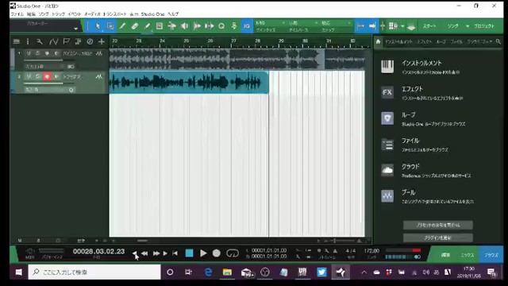
Task: Click the Play button in transport
Action: pyautogui.click(x=203, y=253)
